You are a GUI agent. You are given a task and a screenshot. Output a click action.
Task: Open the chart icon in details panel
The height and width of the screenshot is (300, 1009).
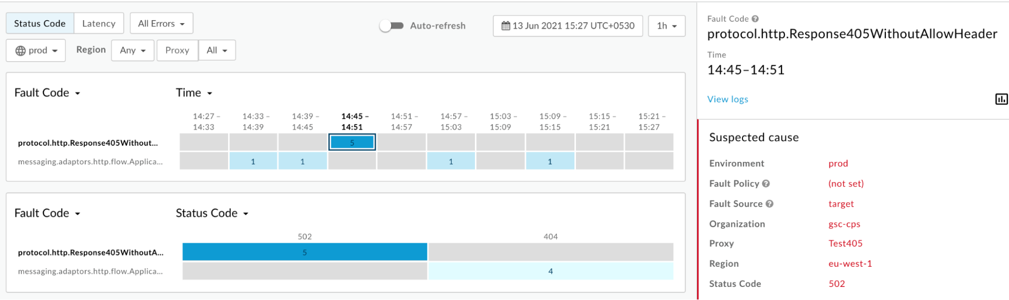[x=1001, y=99]
